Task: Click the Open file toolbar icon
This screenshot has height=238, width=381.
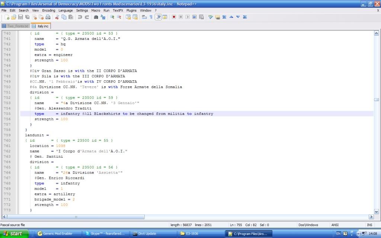Action: (14, 17)
